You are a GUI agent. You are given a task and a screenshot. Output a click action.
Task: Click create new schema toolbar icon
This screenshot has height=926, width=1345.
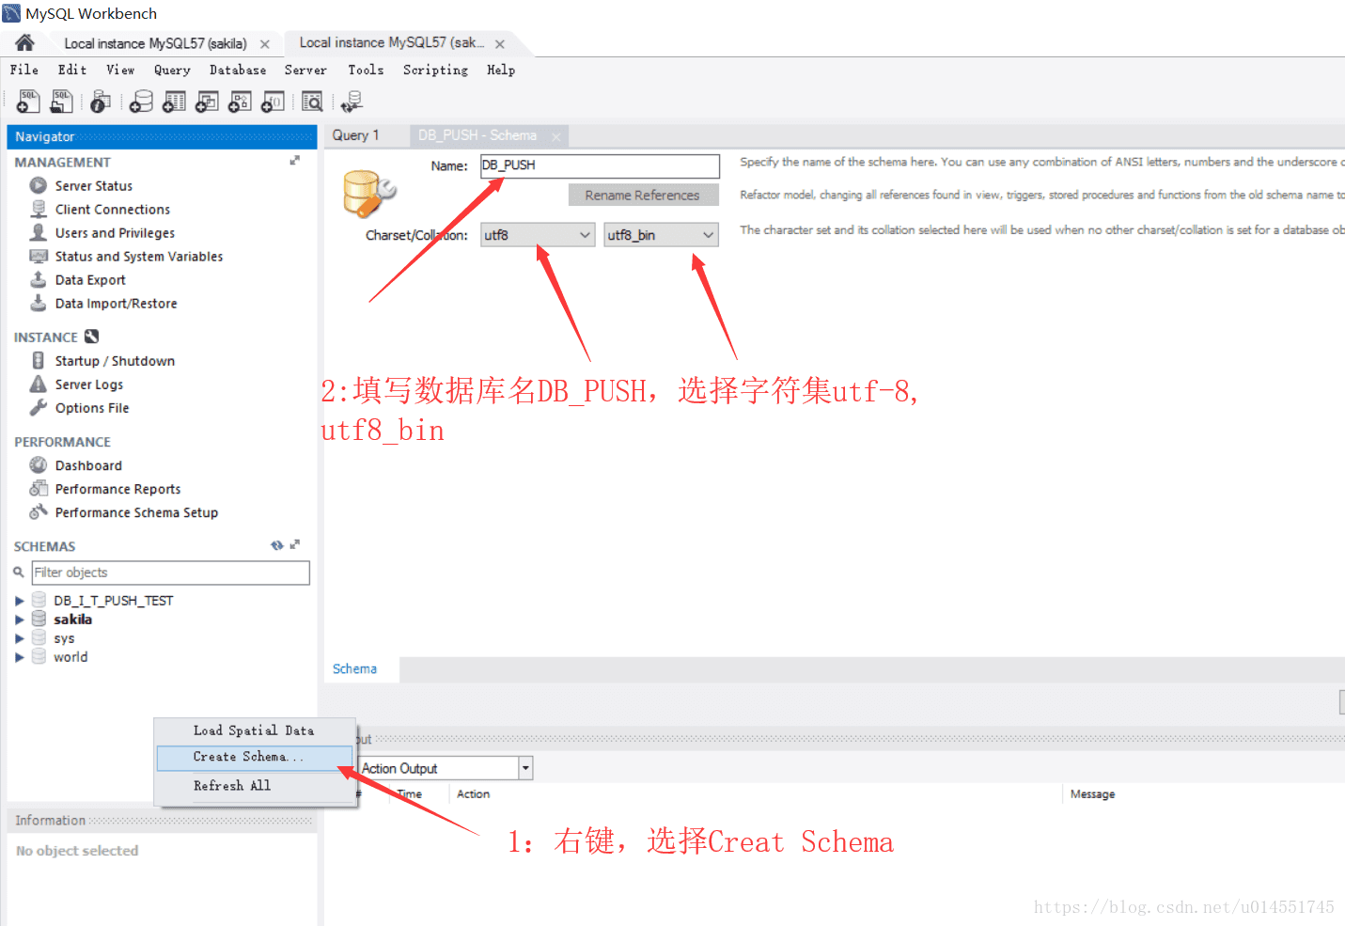(141, 102)
